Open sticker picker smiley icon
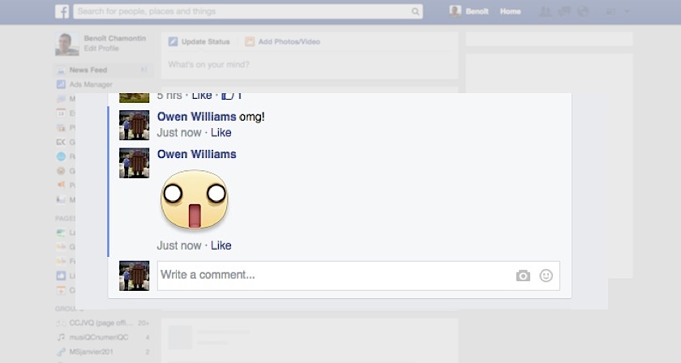This screenshot has width=681, height=363. [546, 275]
